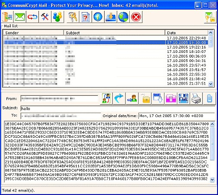Screen dimensions: 218x195
Task: Click the From address field
Action: tap(59, 99)
